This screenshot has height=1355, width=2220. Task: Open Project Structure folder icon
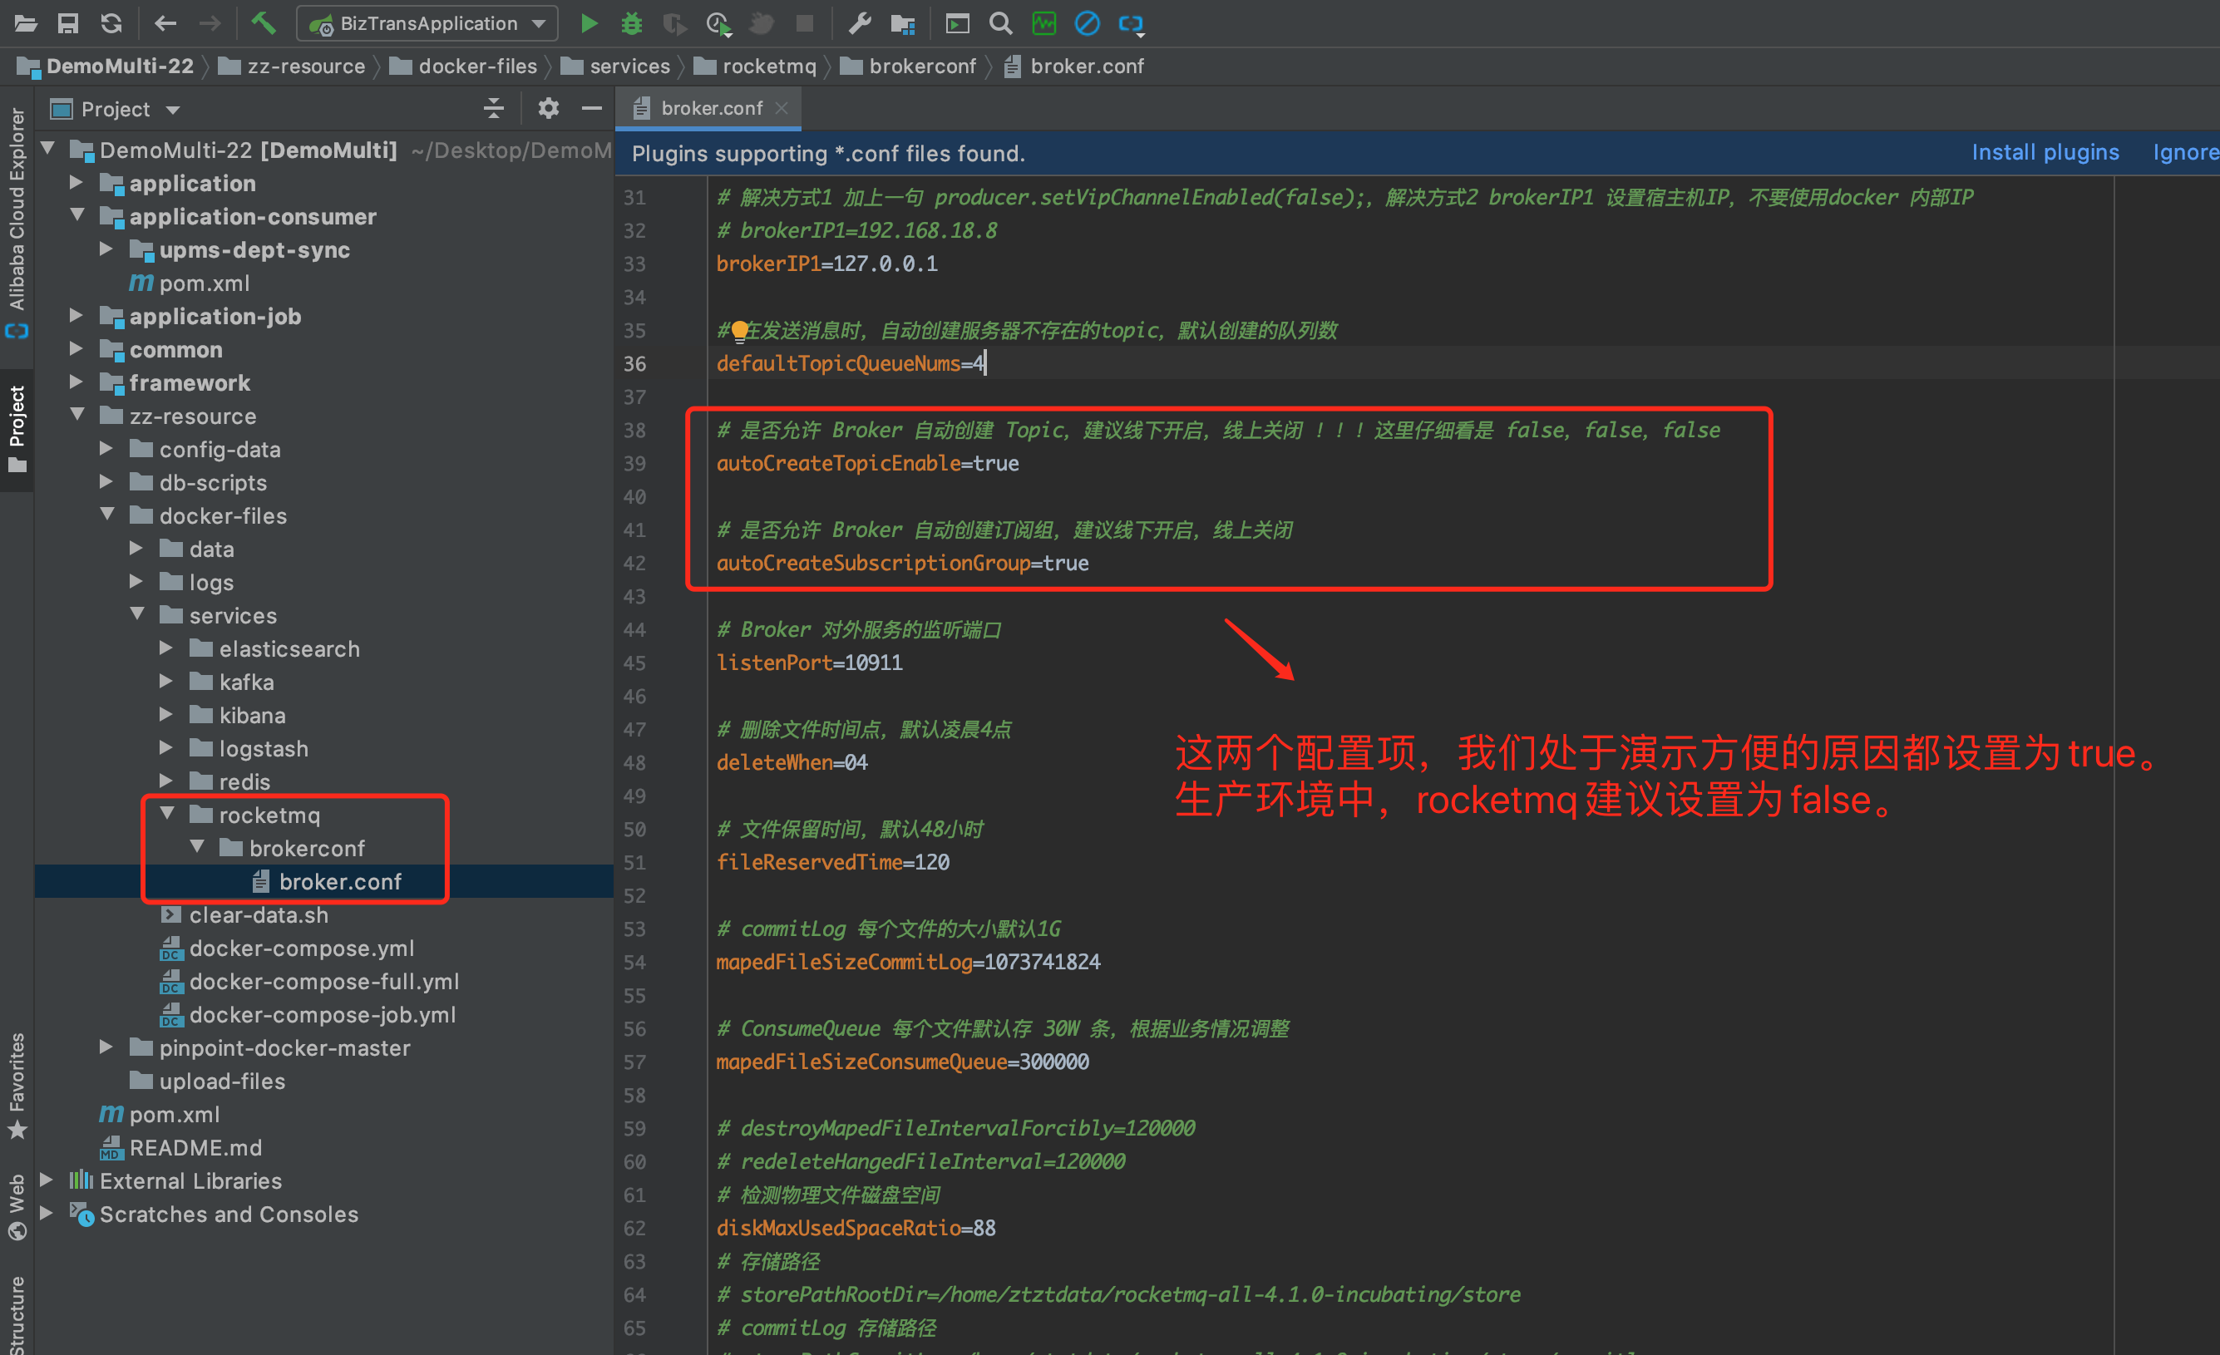pyautogui.click(x=902, y=23)
